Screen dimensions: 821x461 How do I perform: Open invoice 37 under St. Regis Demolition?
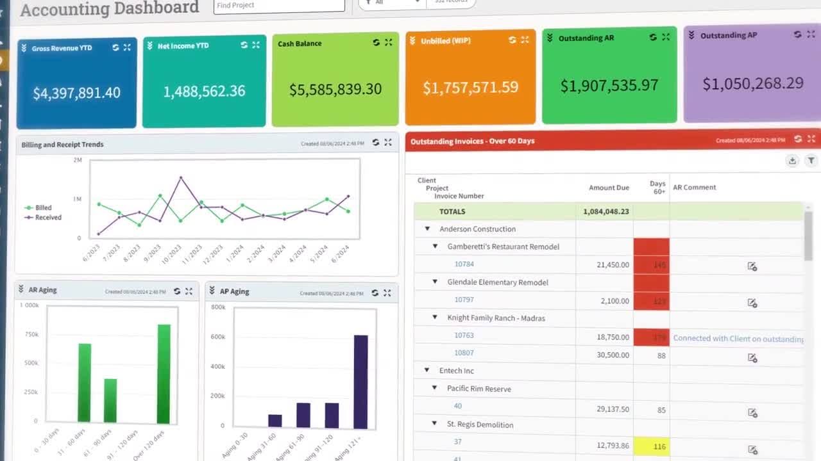pyautogui.click(x=458, y=442)
